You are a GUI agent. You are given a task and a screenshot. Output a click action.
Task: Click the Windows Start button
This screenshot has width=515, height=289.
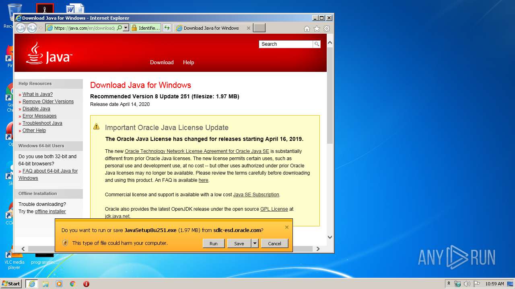pyautogui.click(x=11, y=283)
